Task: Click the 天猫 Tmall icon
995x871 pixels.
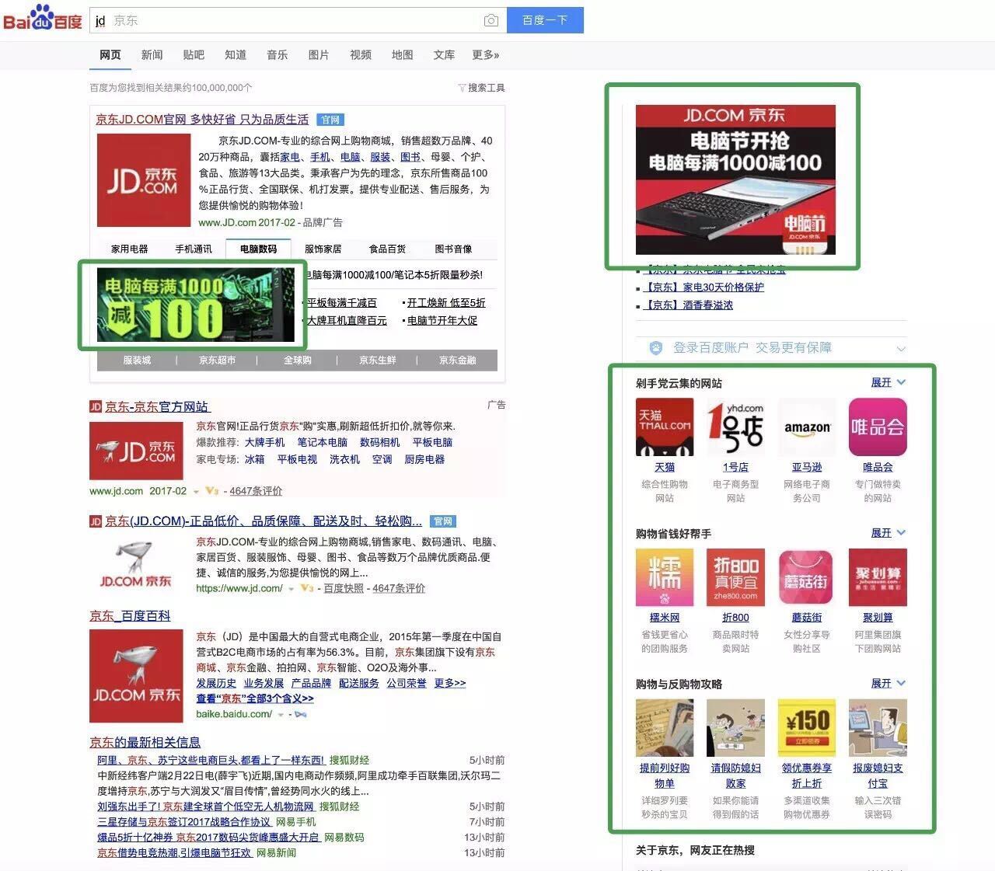Action: pyautogui.click(x=665, y=427)
